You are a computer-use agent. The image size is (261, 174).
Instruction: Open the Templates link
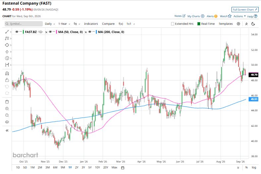(x=226, y=24)
